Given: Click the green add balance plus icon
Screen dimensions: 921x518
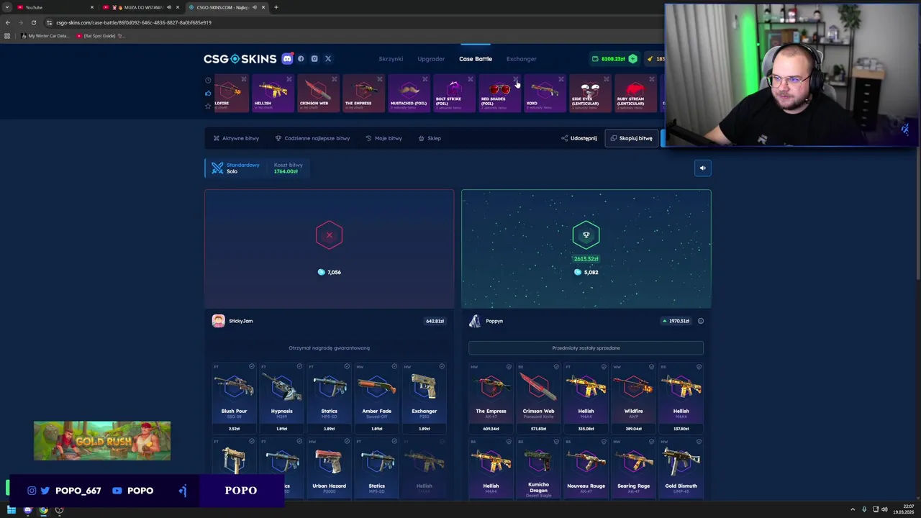Looking at the screenshot, I should tap(632, 59).
